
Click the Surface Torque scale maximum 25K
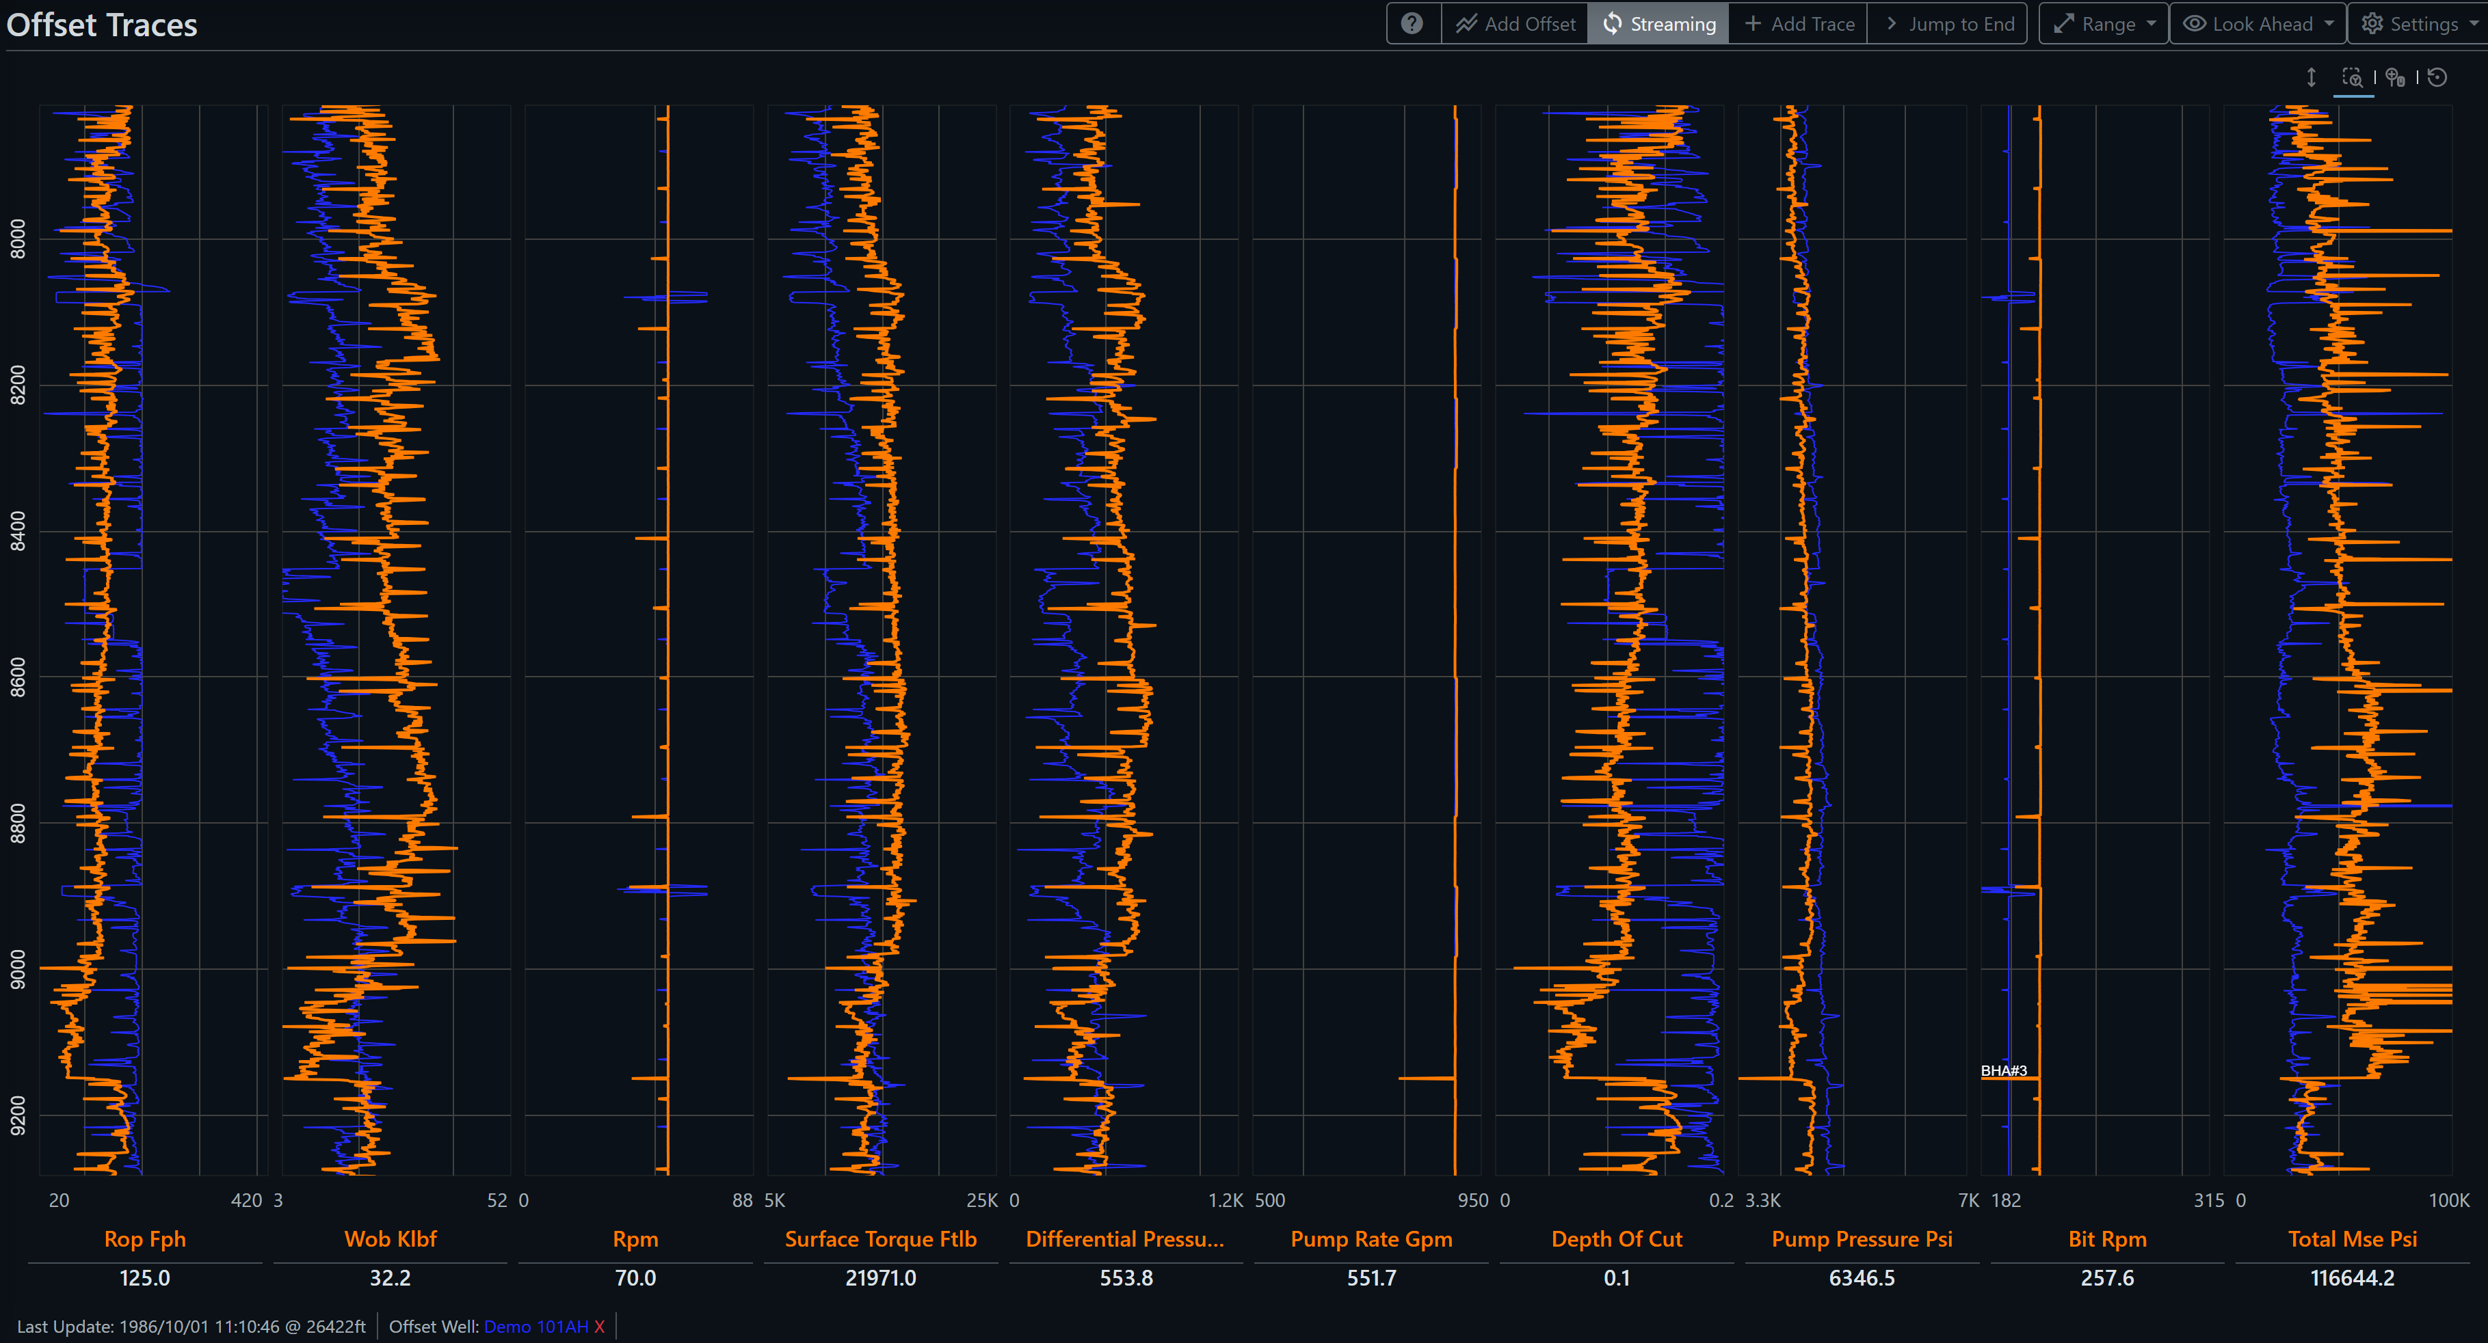coord(982,1200)
